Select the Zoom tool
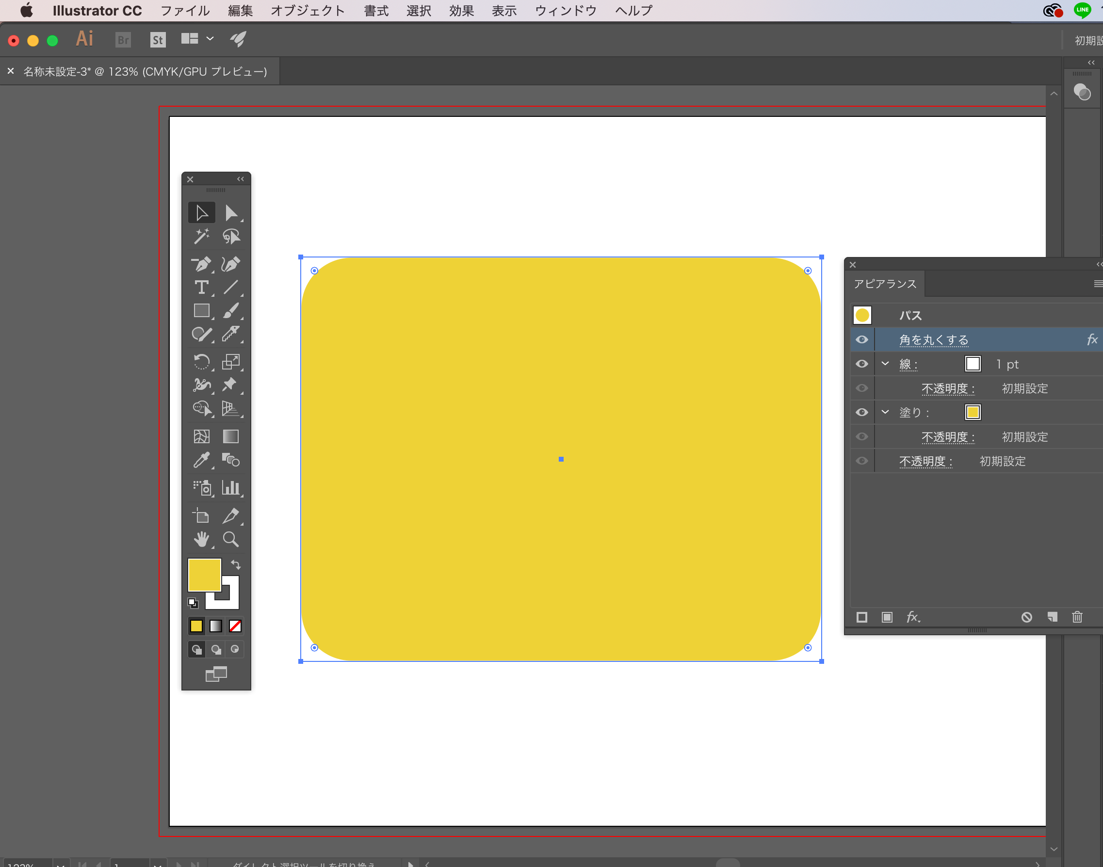1103x867 pixels. [x=230, y=539]
